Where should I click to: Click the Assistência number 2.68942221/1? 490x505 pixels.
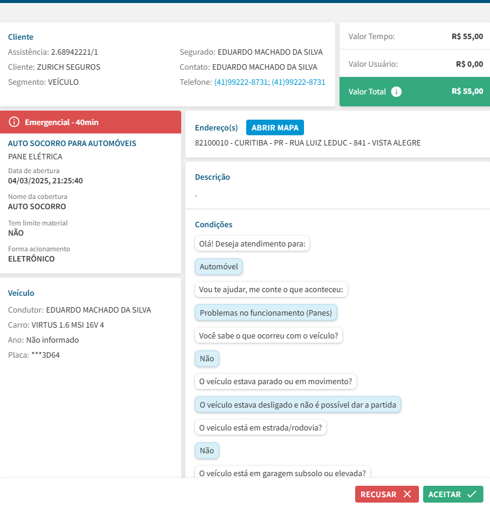coord(74,52)
